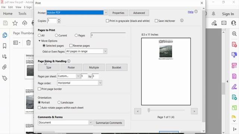Click the info icon beside Page Sizing & Handling
The width and height of the screenshot is (239, 134).
click(69, 61)
